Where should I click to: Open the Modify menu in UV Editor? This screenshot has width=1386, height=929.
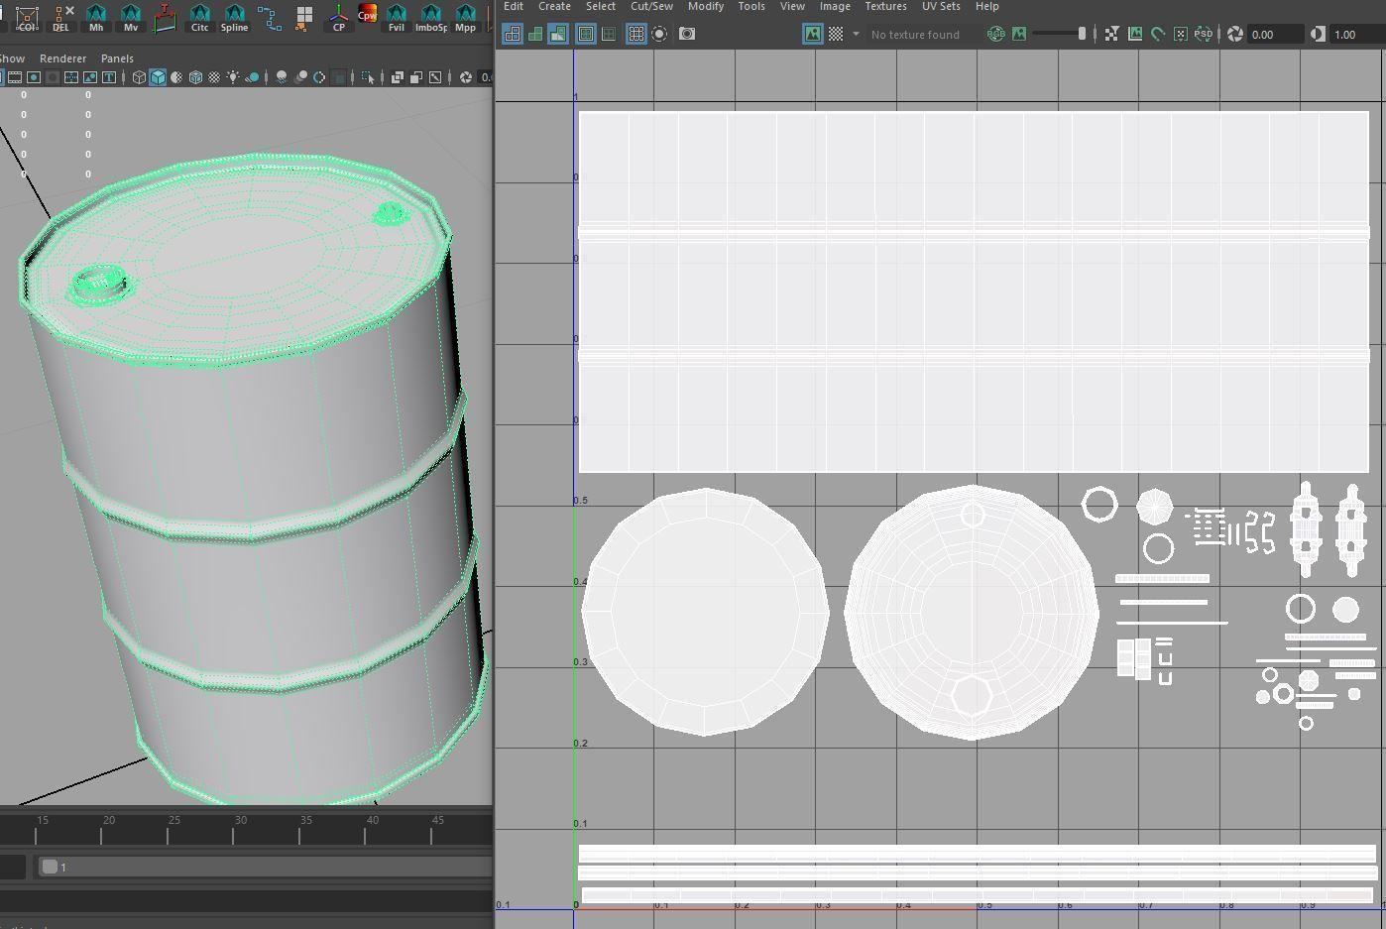click(x=706, y=7)
